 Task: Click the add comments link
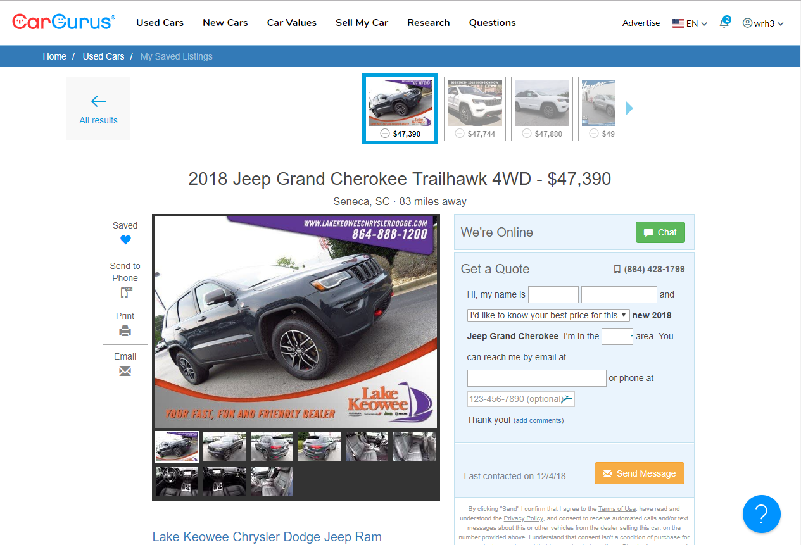[538, 420]
